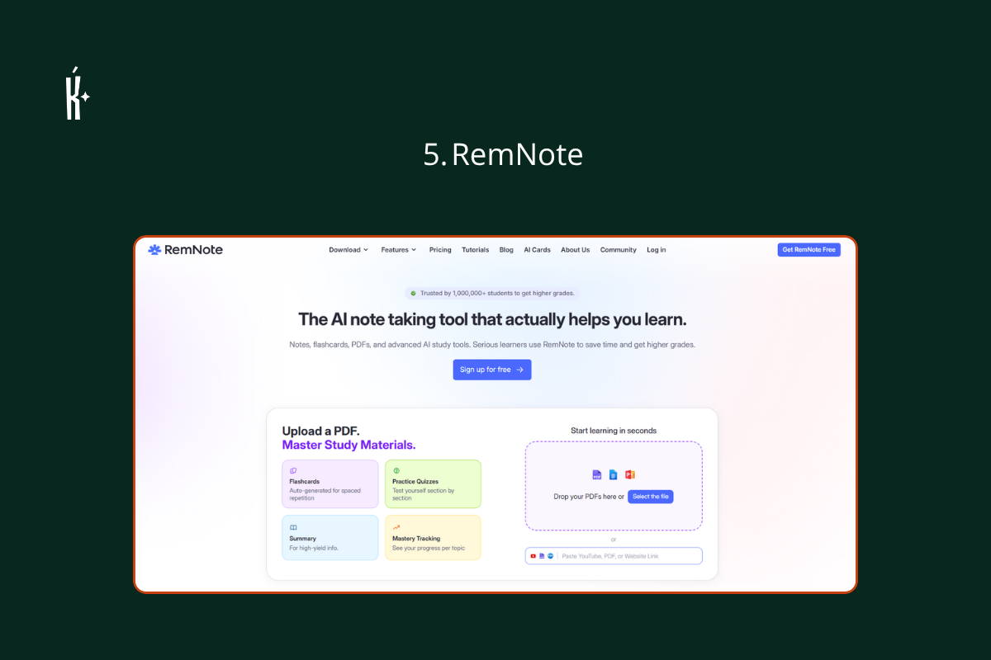
Task: Click the green dot on the trusted badge
Action: 414,293
